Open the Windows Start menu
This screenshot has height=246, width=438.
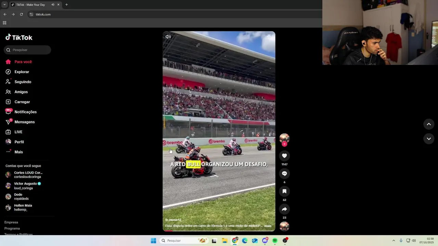153,241
